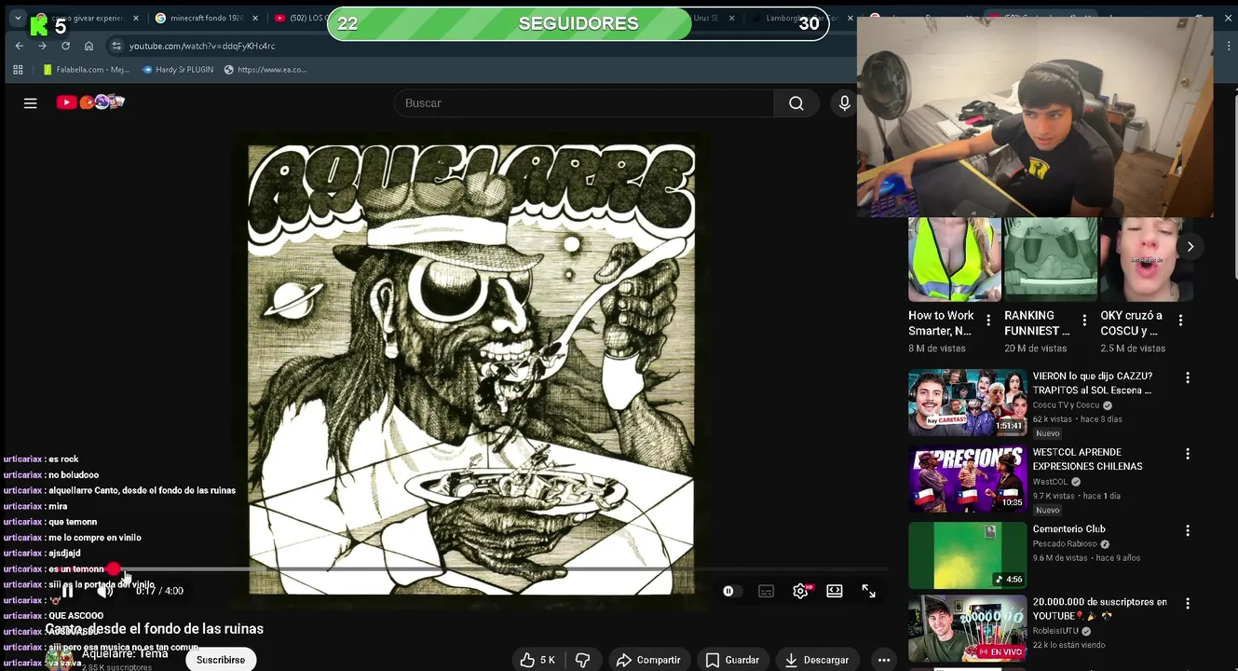Click the Compartir share button

tap(648, 660)
